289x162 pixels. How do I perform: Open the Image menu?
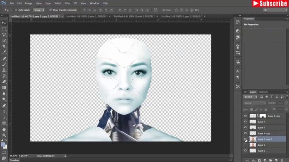point(28,3)
